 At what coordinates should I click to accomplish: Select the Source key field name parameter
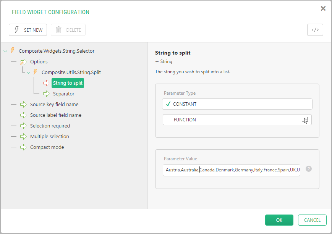coord(54,104)
